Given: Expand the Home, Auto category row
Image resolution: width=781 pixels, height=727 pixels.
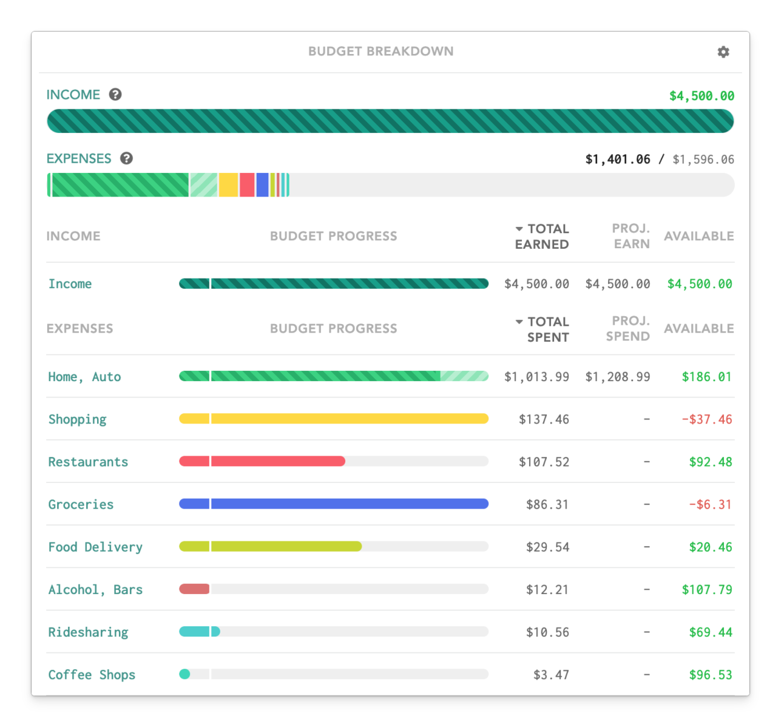Looking at the screenshot, I should (x=84, y=376).
